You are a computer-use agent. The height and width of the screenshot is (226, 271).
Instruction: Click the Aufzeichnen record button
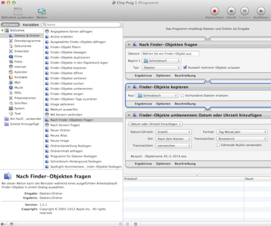click(215, 10)
